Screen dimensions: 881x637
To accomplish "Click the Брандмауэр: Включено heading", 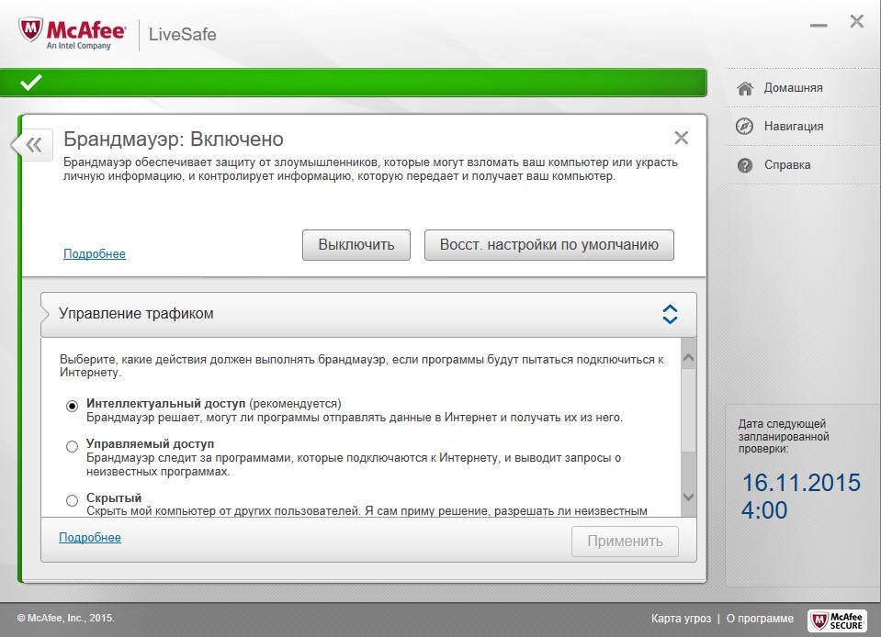I will [173, 139].
